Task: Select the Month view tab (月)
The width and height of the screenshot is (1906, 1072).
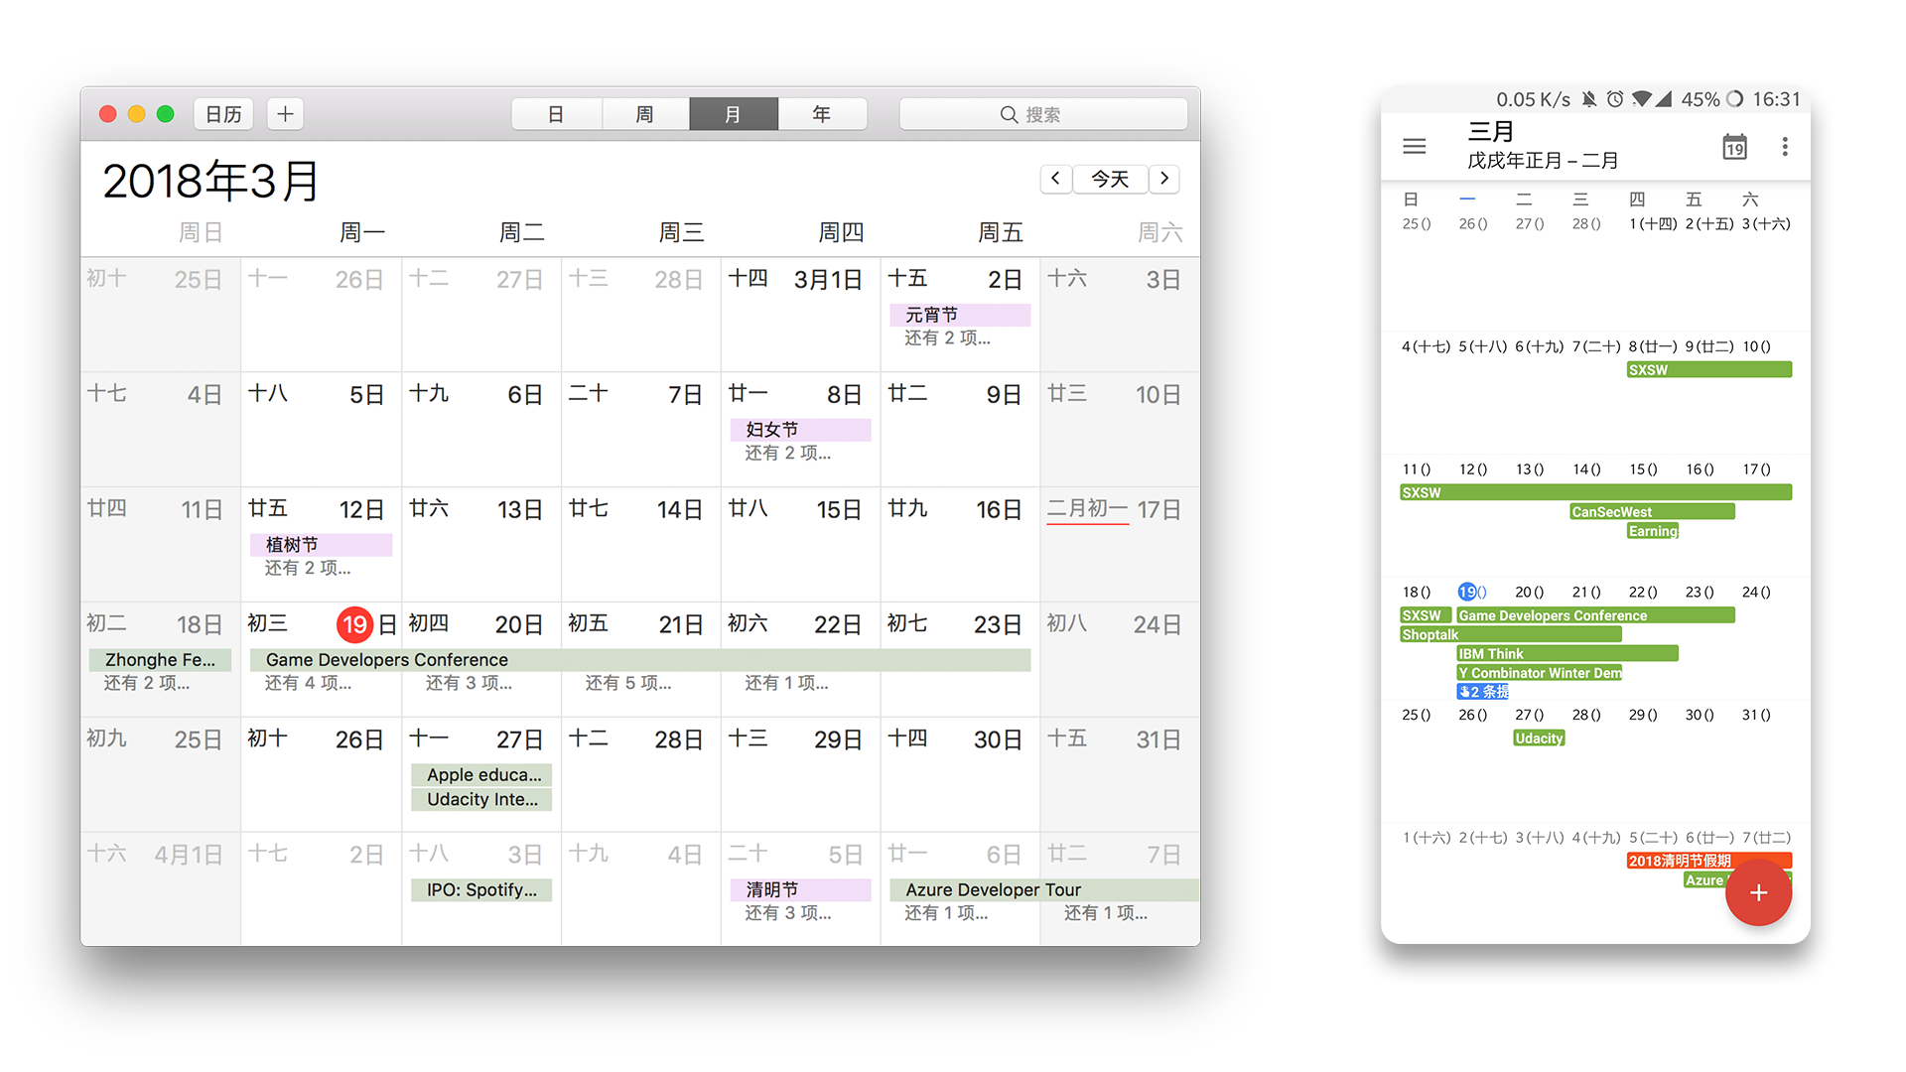Action: point(734,114)
